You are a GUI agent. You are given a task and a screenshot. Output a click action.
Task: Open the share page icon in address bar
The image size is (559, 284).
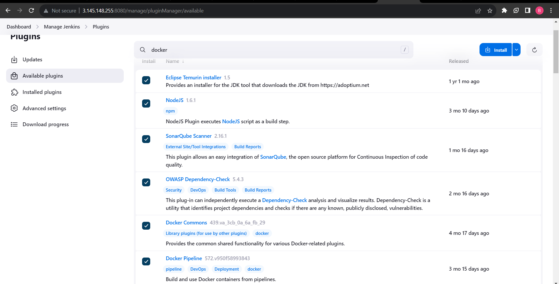click(478, 11)
